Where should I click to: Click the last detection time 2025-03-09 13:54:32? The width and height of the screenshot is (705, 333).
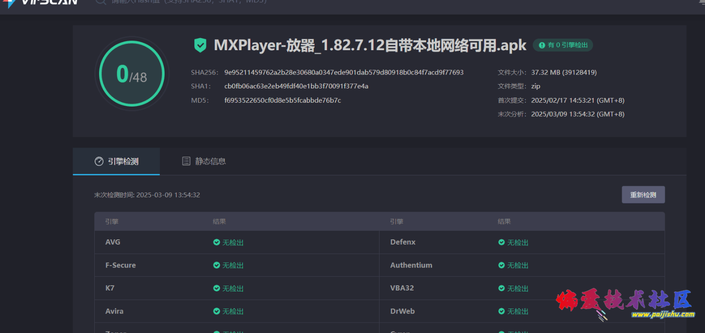click(168, 195)
